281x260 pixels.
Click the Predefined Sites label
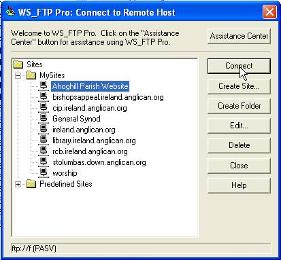(x=66, y=184)
